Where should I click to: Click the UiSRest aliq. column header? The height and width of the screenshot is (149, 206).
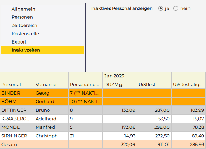[x=187, y=84]
